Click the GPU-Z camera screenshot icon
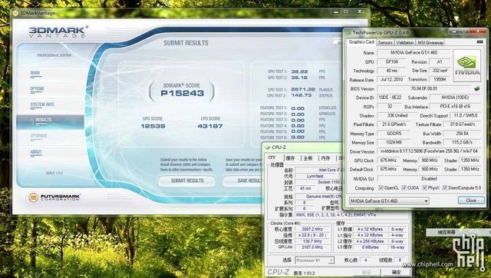 click(479, 41)
